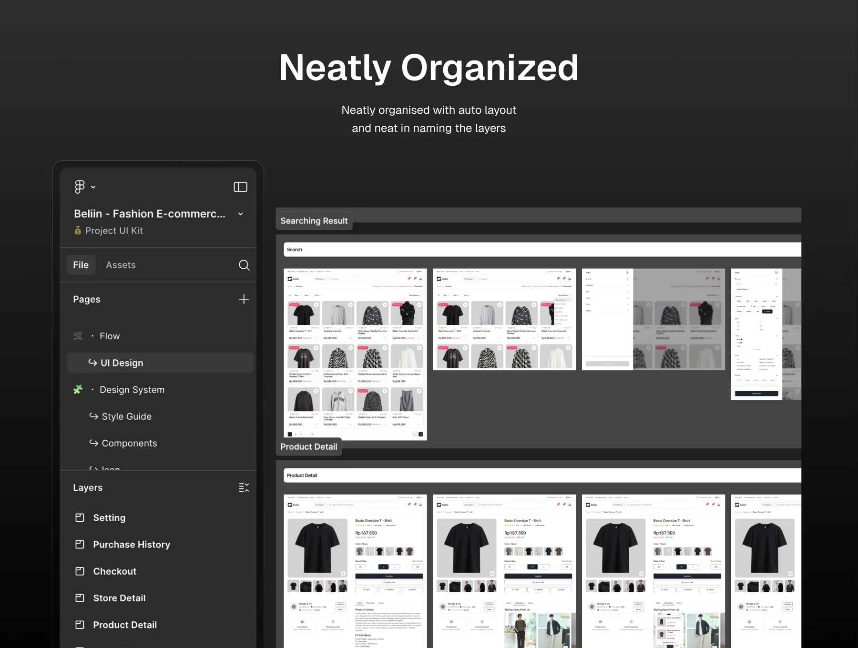
Task: Open the first search results page thumbnail
Action: point(355,354)
